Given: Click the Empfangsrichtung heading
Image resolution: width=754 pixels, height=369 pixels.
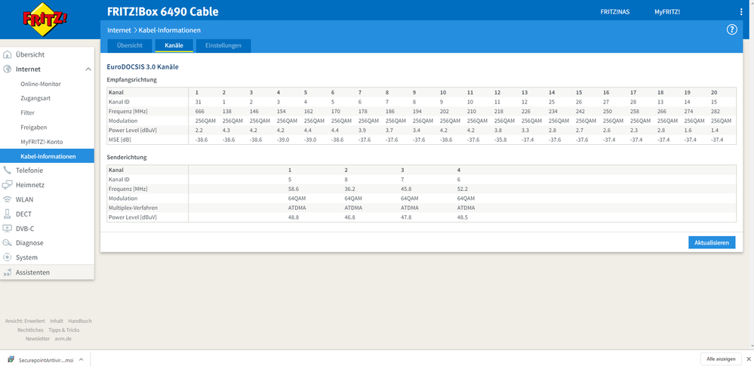Looking at the screenshot, I should tap(132, 80).
